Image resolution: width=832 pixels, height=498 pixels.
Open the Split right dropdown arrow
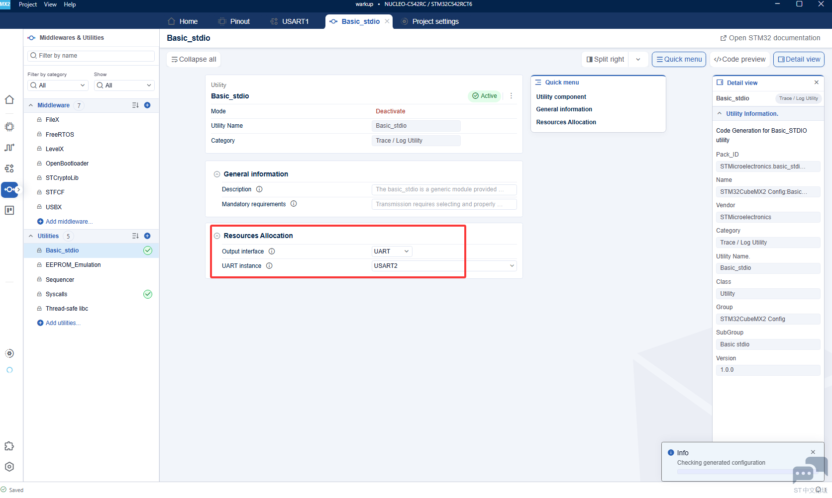[x=638, y=59]
